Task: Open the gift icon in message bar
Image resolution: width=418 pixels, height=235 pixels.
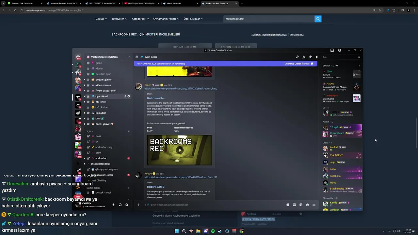Action: pyautogui.click(x=288, y=205)
